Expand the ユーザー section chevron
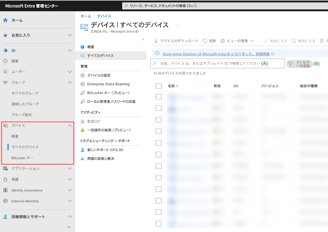This screenshot has height=232, width=328. pos(70,72)
